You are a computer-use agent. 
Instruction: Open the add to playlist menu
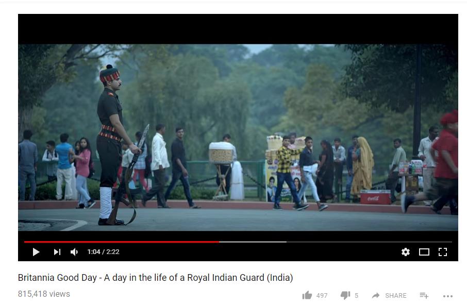click(x=424, y=295)
